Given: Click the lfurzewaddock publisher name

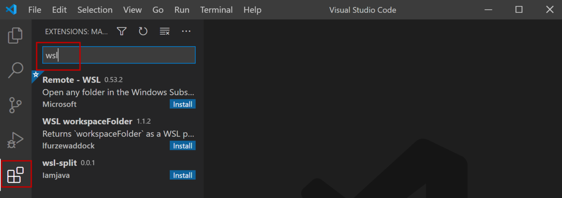Looking at the screenshot, I should pos(68,146).
